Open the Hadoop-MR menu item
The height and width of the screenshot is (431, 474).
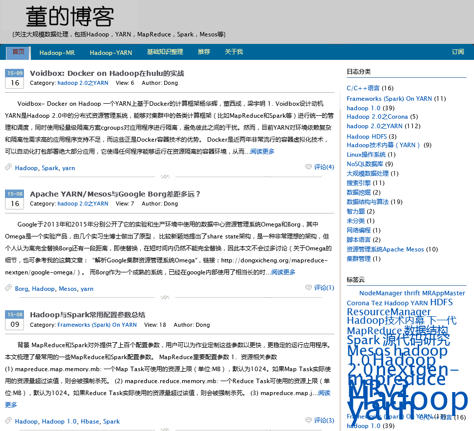pyautogui.click(x=57, y=52)
